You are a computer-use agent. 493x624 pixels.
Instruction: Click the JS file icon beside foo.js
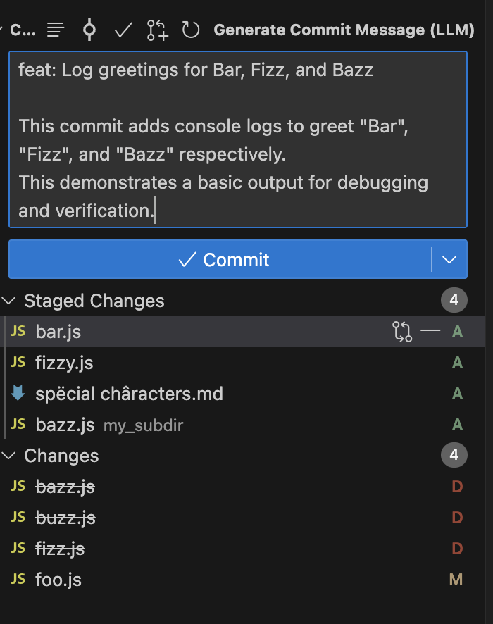tap(17, 579)
